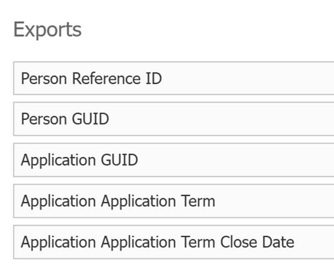Click empty space after Application Application Term

[275, 201]
